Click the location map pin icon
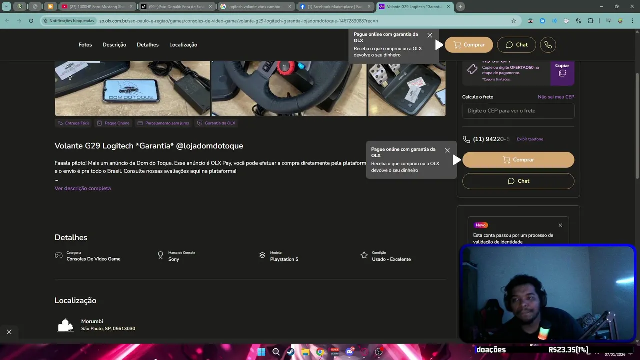This screenshot has height=360, width=640. (65, 325)
